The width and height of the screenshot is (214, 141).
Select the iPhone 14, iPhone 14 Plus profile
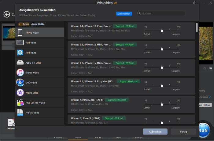(x=131, y=31)
